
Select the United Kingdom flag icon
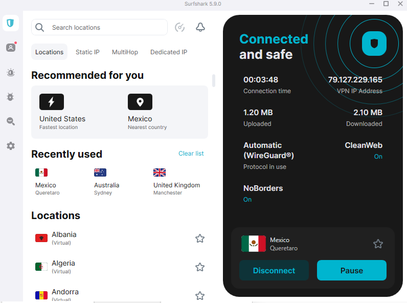point(160,172)
